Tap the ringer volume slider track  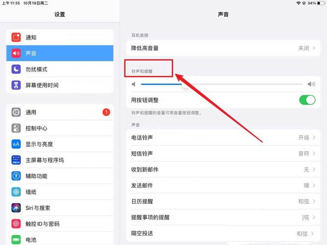pos(221,84)
